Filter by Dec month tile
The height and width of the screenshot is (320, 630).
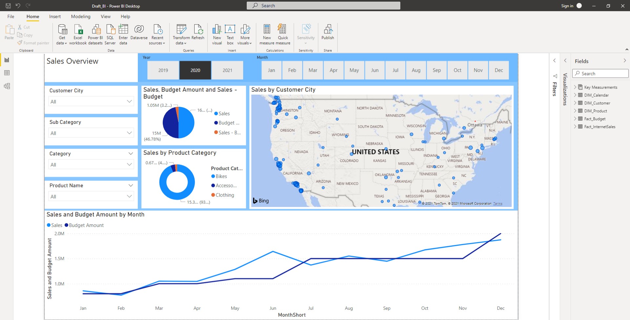coord(499,70)
